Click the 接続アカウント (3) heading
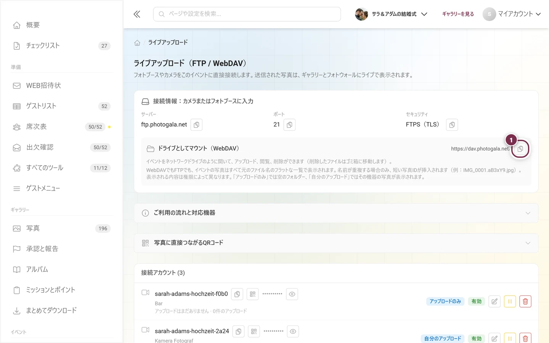Viewport: 549px width, 343px height. pyautogui.click(x=163, y=273)
